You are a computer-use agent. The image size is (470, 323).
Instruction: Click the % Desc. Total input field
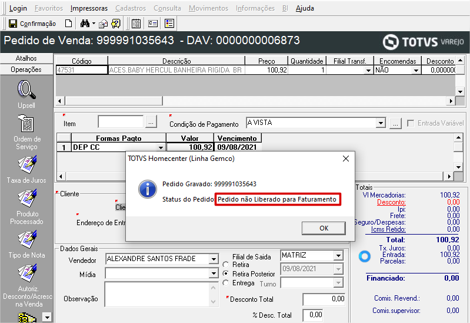(x=313, y=315)
